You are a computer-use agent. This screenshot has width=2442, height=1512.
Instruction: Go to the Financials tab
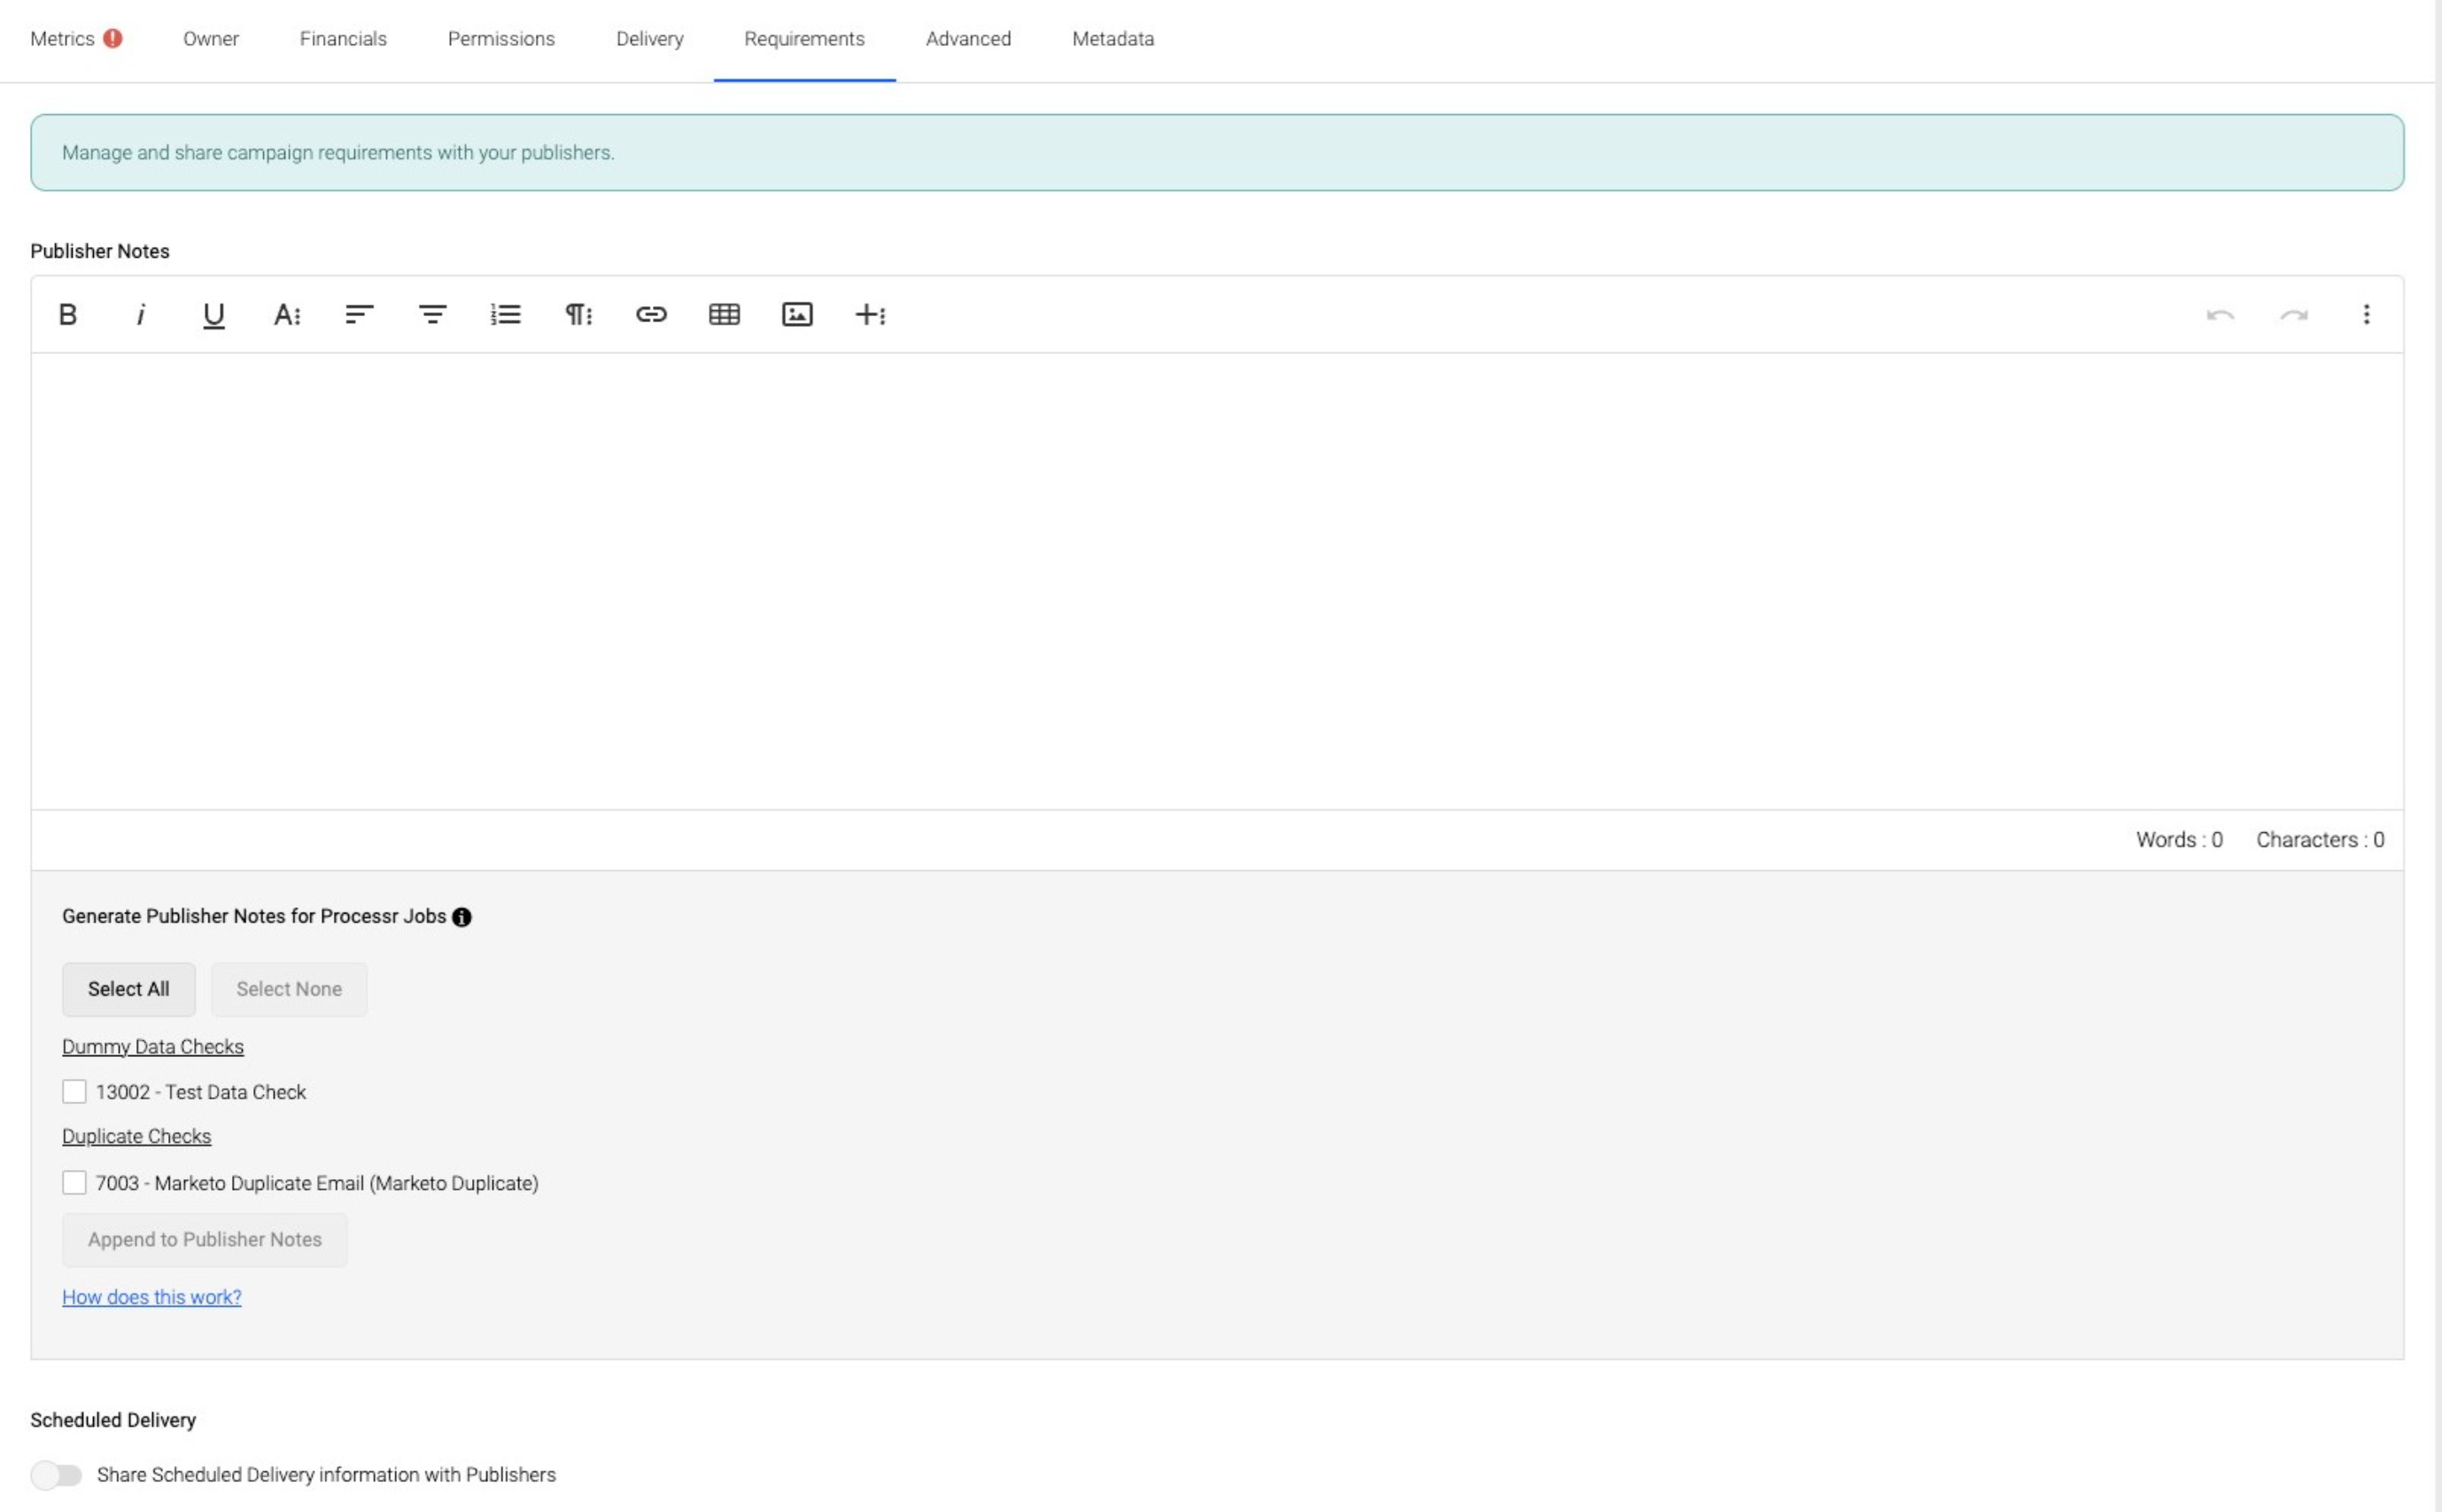coord(343,39)
